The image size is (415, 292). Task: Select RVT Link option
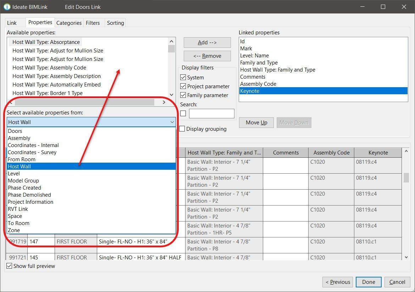pyautogui.click(x=91, y=209)
